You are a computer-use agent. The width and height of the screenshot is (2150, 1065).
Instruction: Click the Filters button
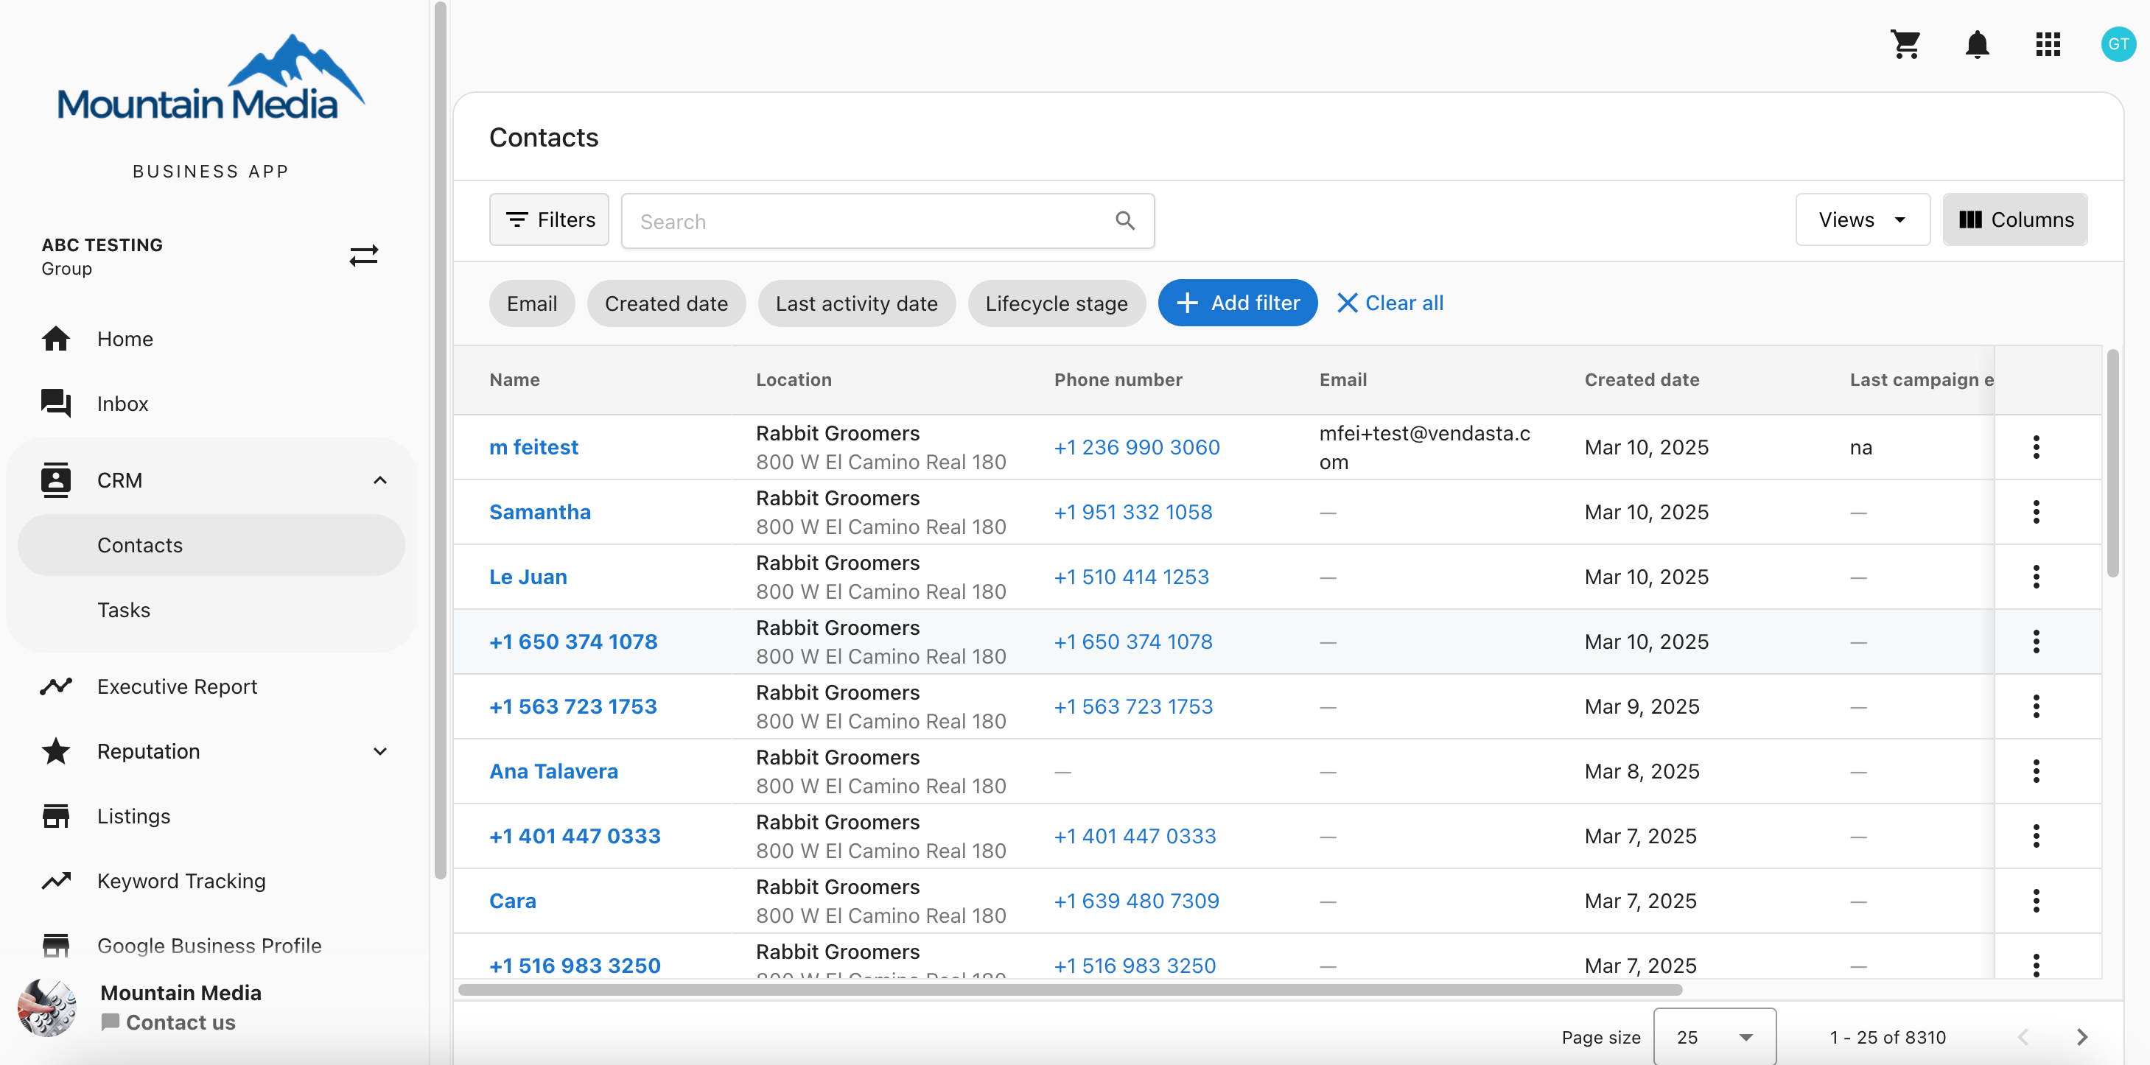click(549, 219)
